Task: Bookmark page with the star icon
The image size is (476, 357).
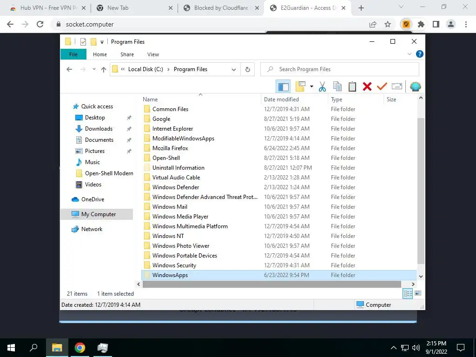Action: point(388,24)
